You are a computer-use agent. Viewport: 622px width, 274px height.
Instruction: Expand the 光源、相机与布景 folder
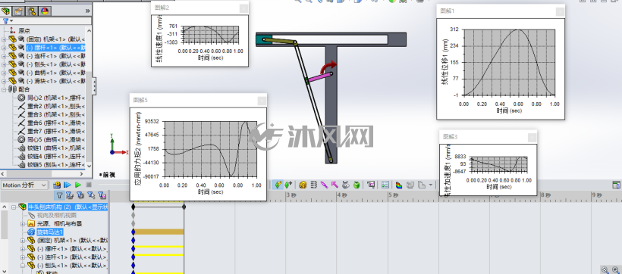tap(23, 224)
